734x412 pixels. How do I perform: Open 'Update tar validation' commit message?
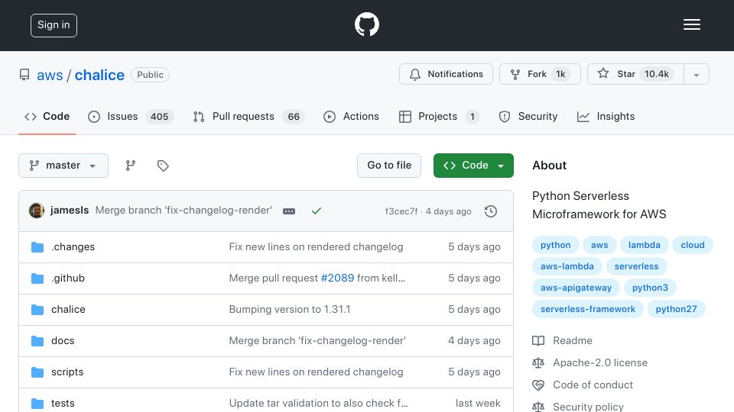318,403
